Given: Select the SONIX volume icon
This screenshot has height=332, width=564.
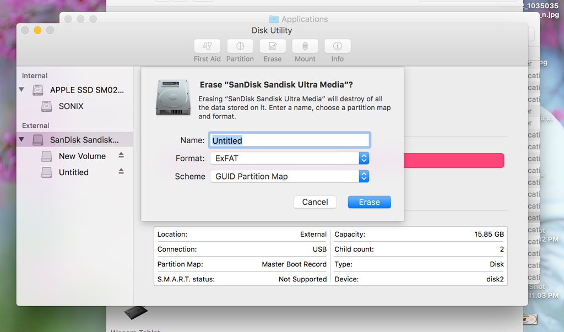Looking at the screenshot, I should (46, 106).
